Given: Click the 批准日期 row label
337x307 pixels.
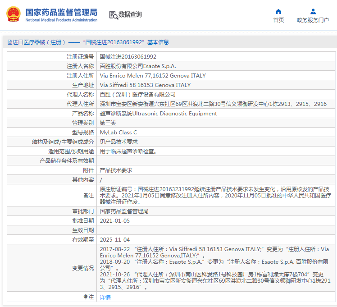Looking at the screenshot, I should (x=83, y=221).
